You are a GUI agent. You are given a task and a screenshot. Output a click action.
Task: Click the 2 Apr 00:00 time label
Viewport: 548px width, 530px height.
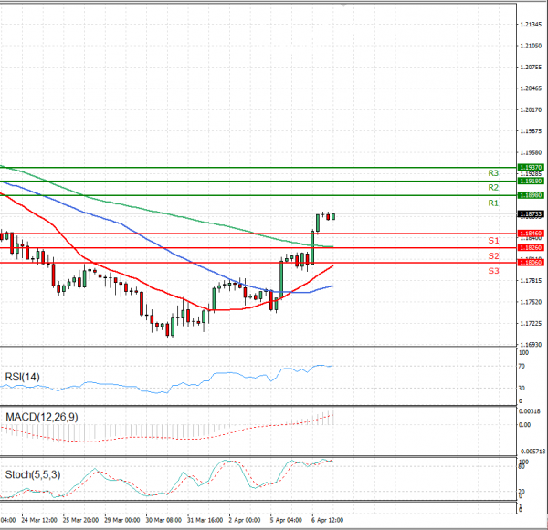pyautogui.click(x=245, y=520)
